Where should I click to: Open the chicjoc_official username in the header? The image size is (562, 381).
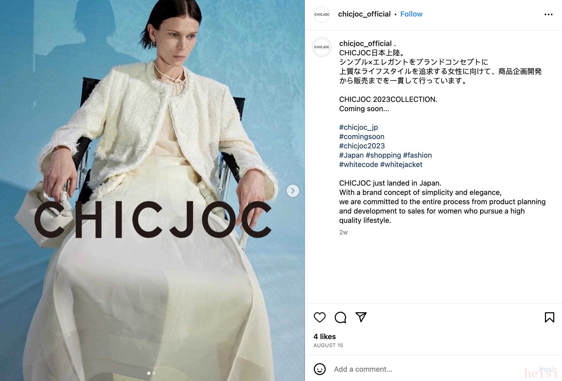click(x=364, y=14)
